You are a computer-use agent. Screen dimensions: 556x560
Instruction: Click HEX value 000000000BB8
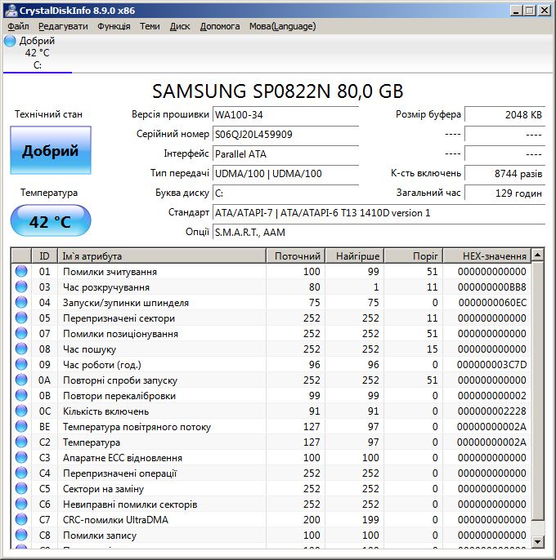pos(492,287)
